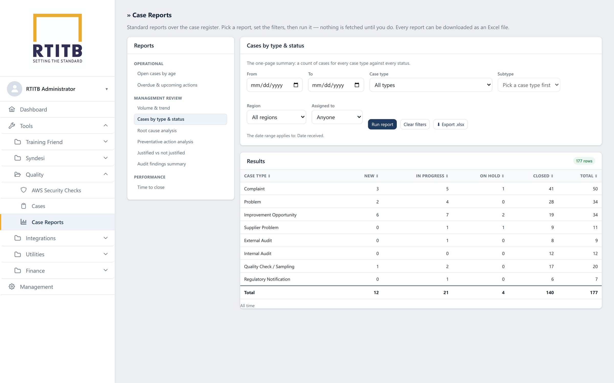
Task: Sort results by In Progress column
Action: (x=432, y=176)
